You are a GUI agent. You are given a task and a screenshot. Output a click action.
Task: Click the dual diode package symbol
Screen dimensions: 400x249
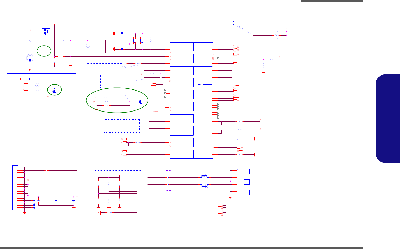click(46, 32)
